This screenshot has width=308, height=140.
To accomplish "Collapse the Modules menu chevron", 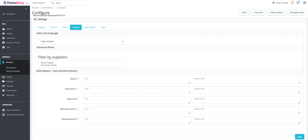I will 28,62.
